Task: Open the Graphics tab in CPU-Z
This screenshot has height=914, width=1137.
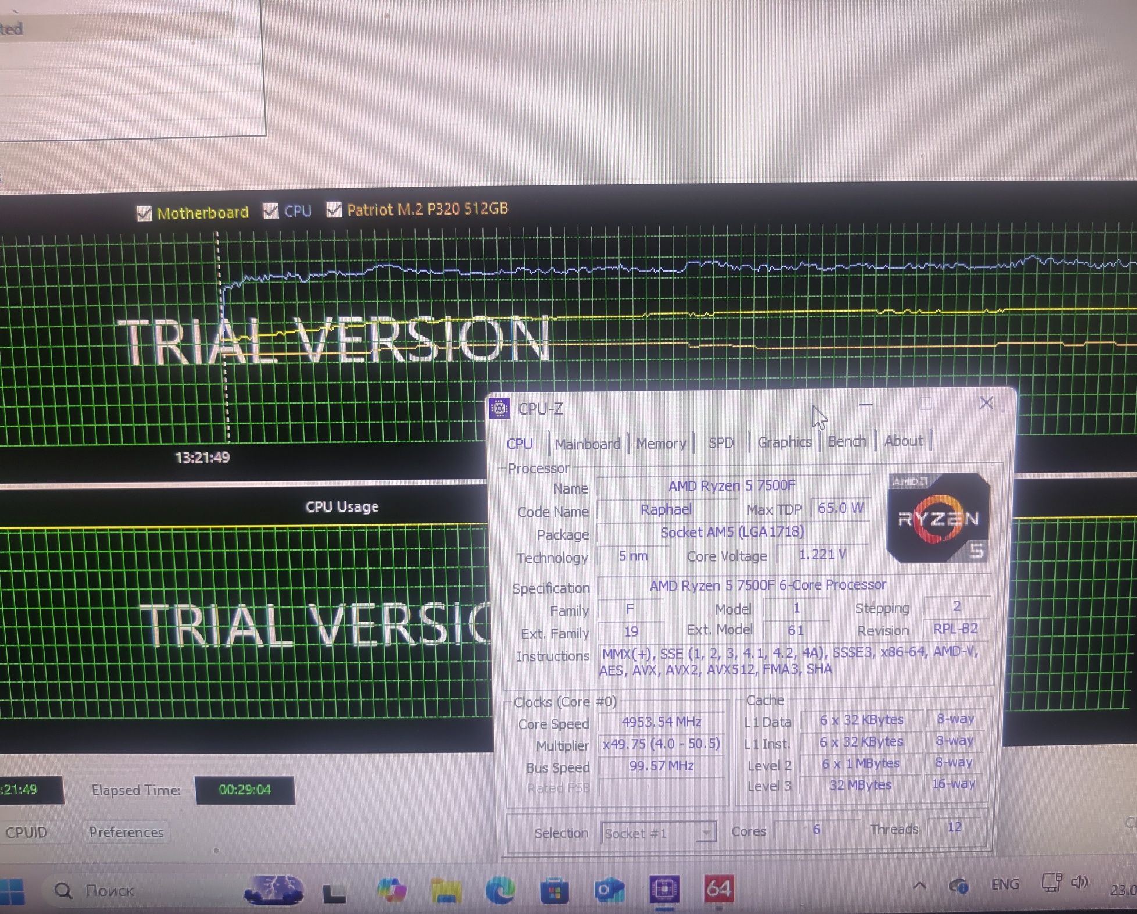Action: tap(784, 442)
